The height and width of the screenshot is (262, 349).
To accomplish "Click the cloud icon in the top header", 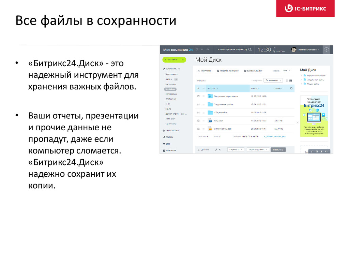I will pos(208,49).
